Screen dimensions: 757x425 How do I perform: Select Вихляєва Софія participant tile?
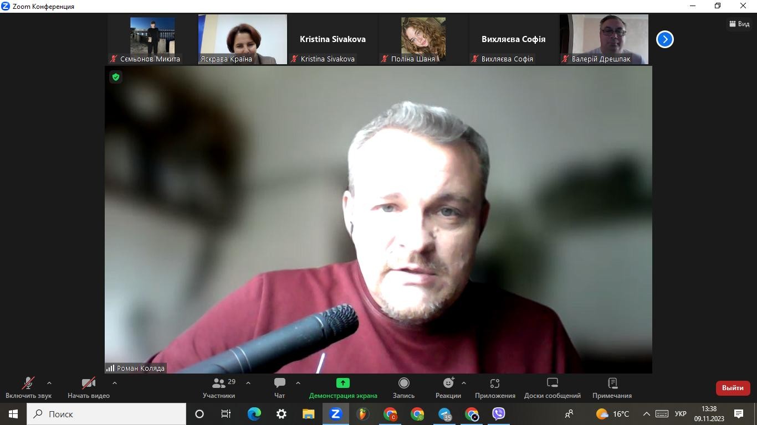click(x=514, y=39)
